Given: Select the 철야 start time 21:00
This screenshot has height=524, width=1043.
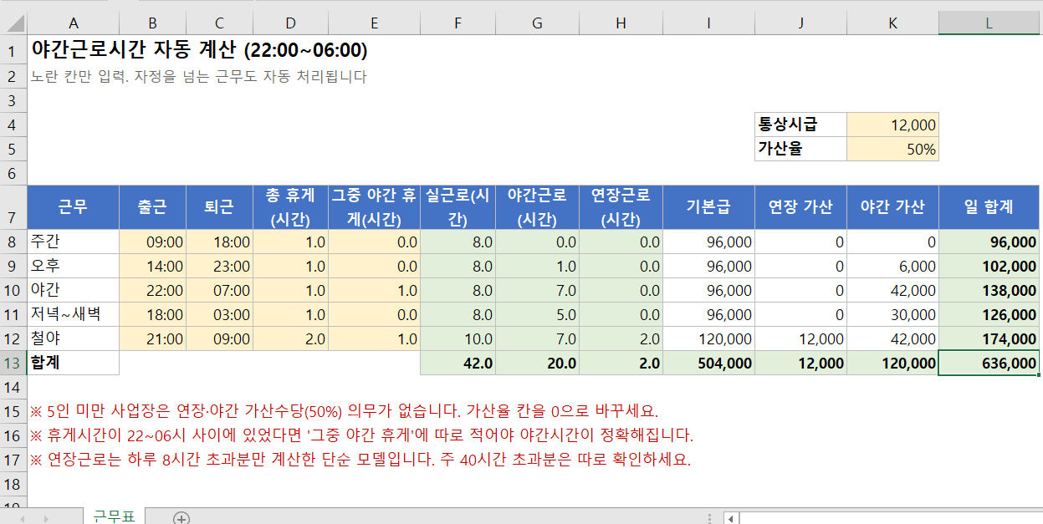Looking at the screenshot, I should pos(153,339).
